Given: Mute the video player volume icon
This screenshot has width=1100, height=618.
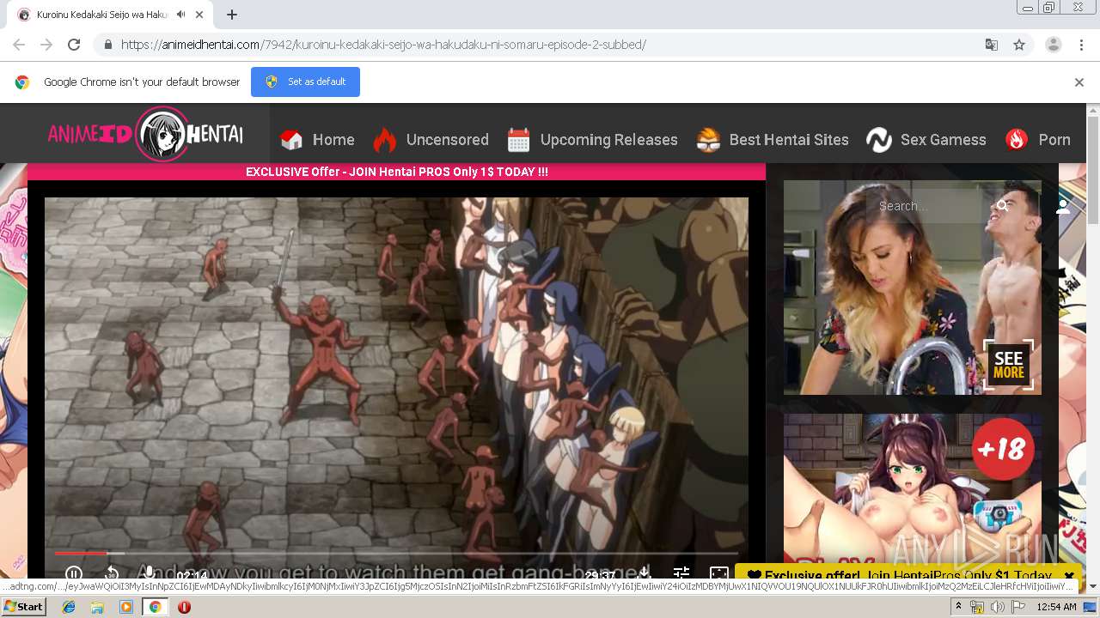Looking at the screenshot, I should click(x=149, y=573).
